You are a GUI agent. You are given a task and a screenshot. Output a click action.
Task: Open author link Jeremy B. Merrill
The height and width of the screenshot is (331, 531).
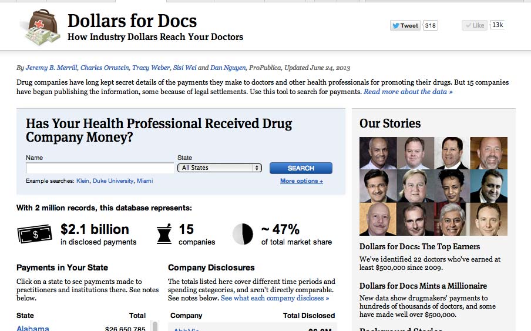point(52,68)
